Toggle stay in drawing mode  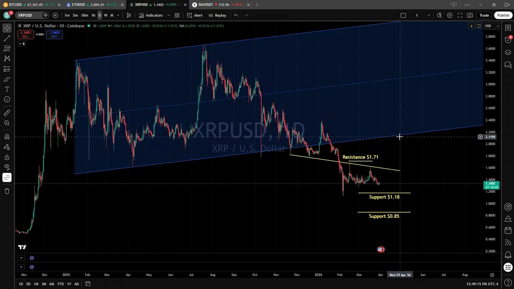pos(7,147)
